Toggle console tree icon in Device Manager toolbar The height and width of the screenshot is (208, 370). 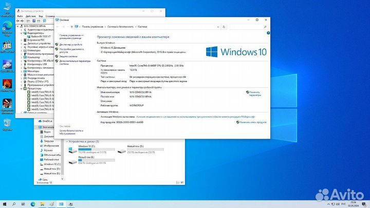pos(28,21)
